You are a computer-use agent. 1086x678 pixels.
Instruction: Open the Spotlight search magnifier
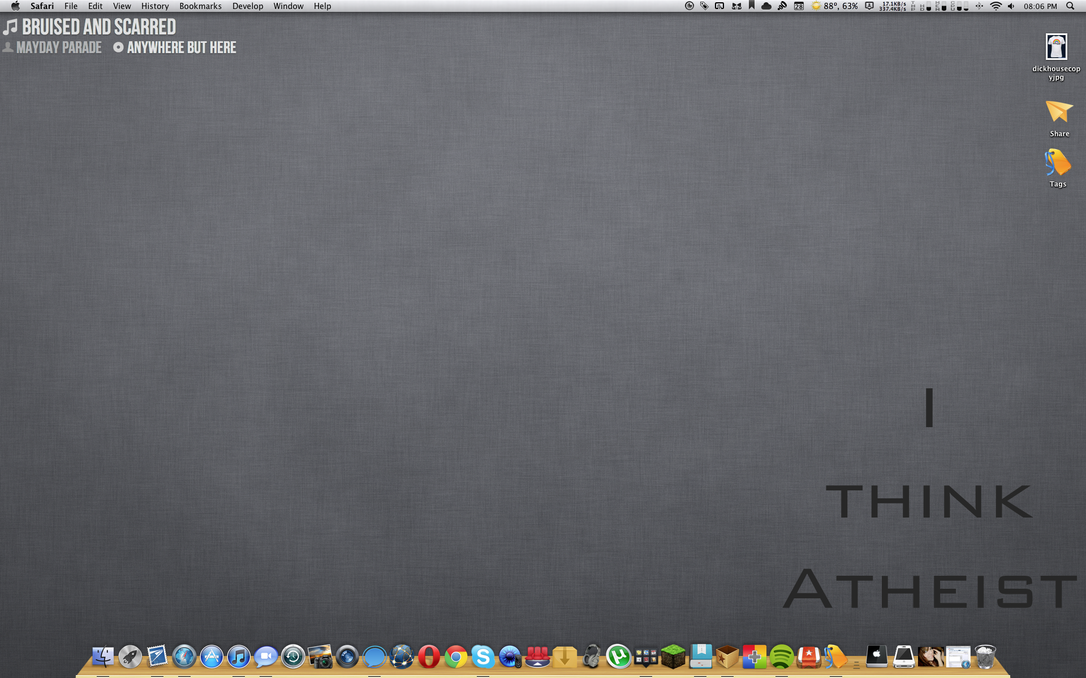pos(1070,6)
